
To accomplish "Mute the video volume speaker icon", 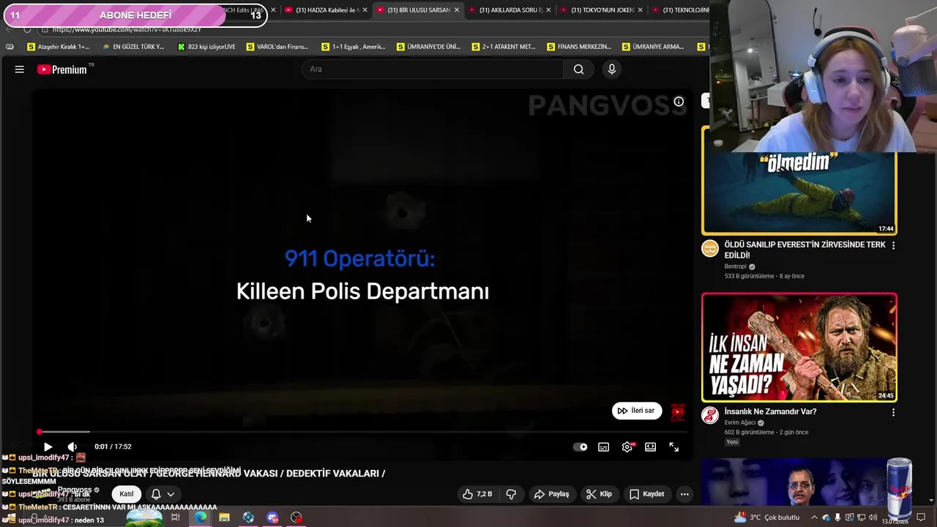I will click(72, 446).
